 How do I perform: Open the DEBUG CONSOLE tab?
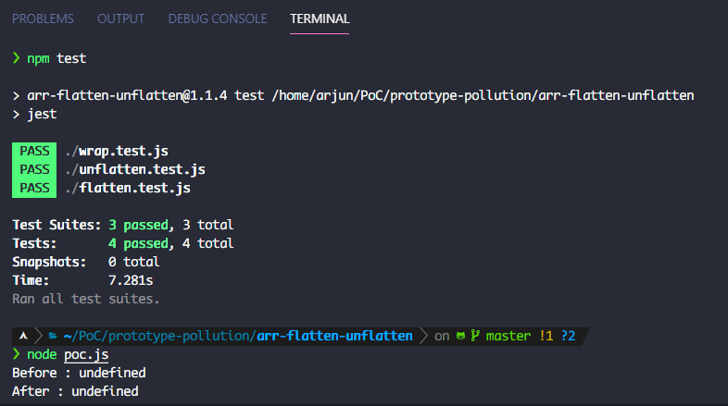(x=218, y=18)
